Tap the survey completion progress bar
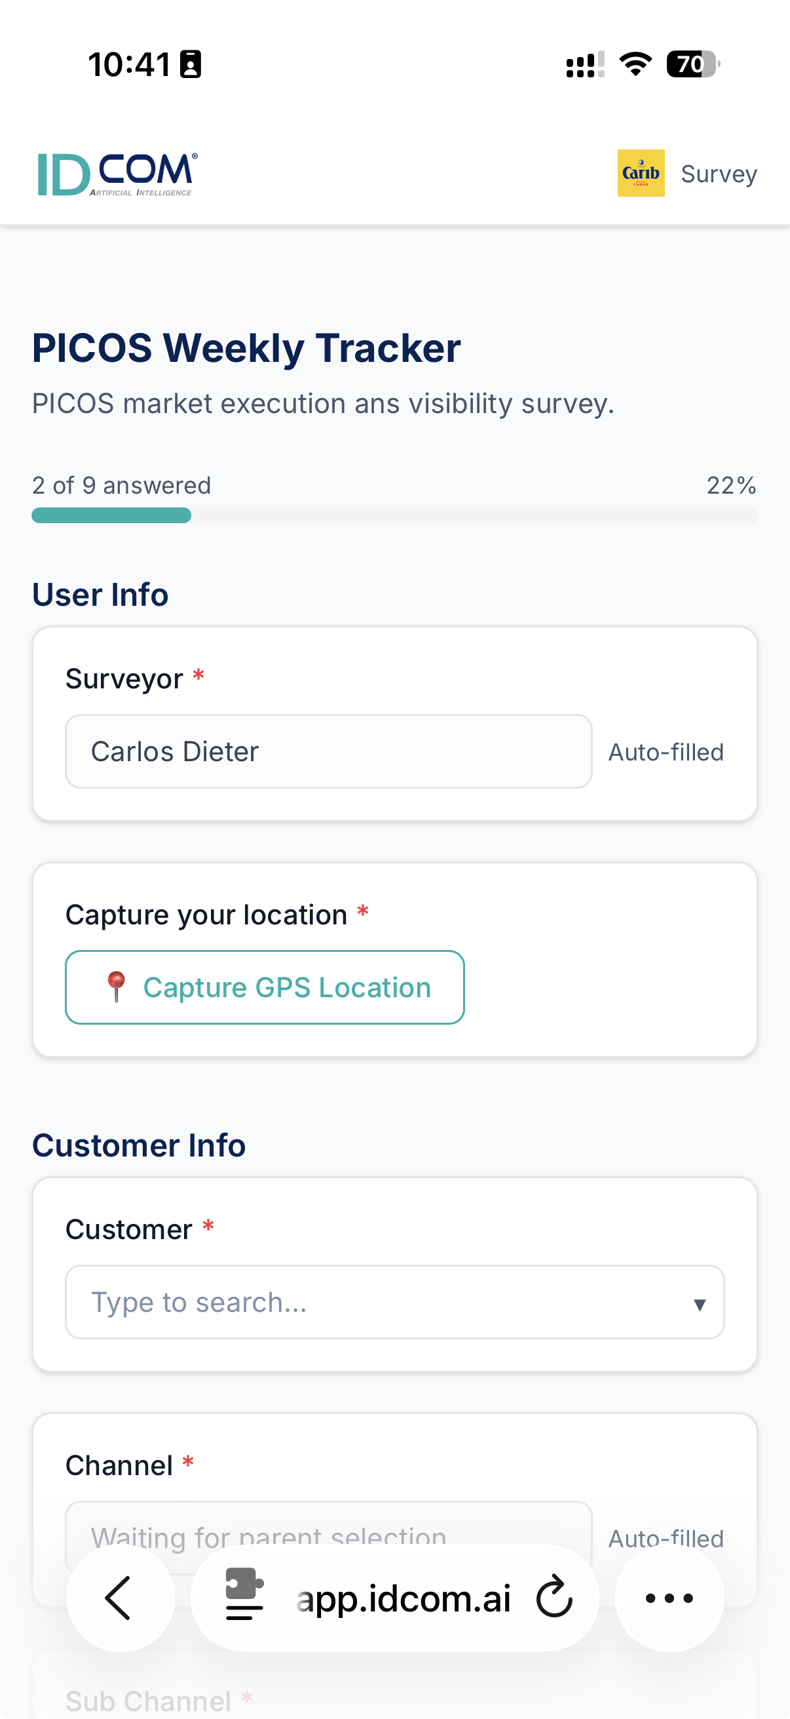The height and width of the screenshot is (1719, 790). pyautogui.click(x=394, y=515)
